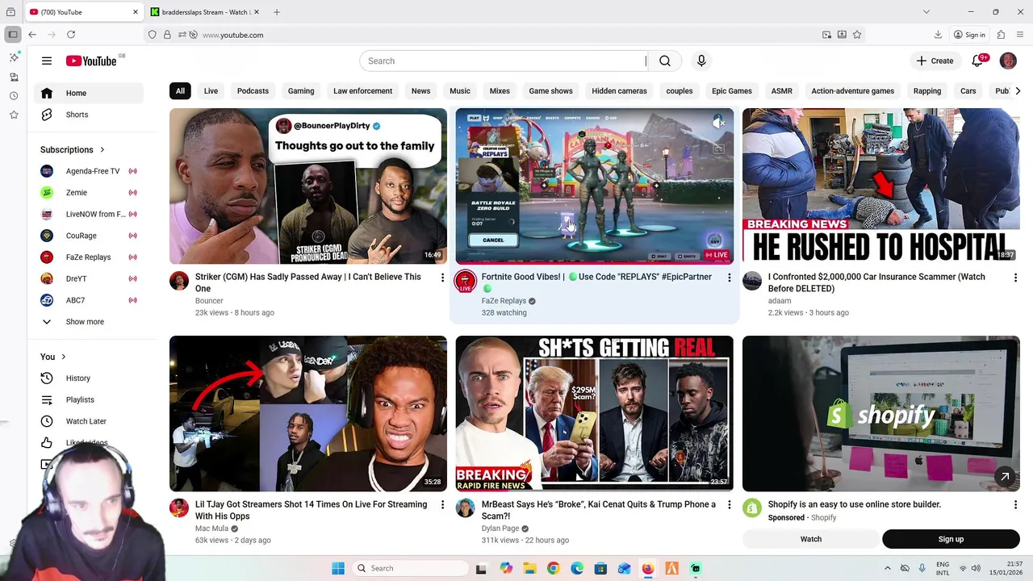This screenshot has height=581, width=1033.
Task: Select the Epic Games filter chip
Action: pos(732,91)
